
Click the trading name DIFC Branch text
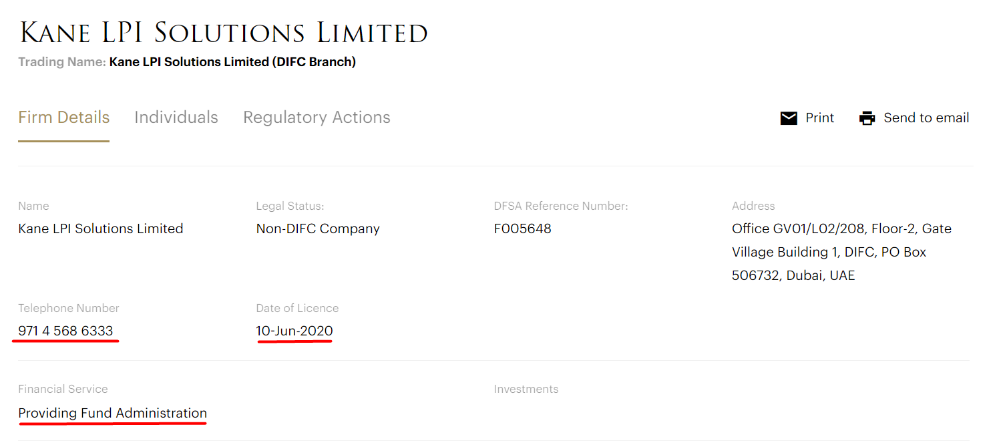(232, 61)
